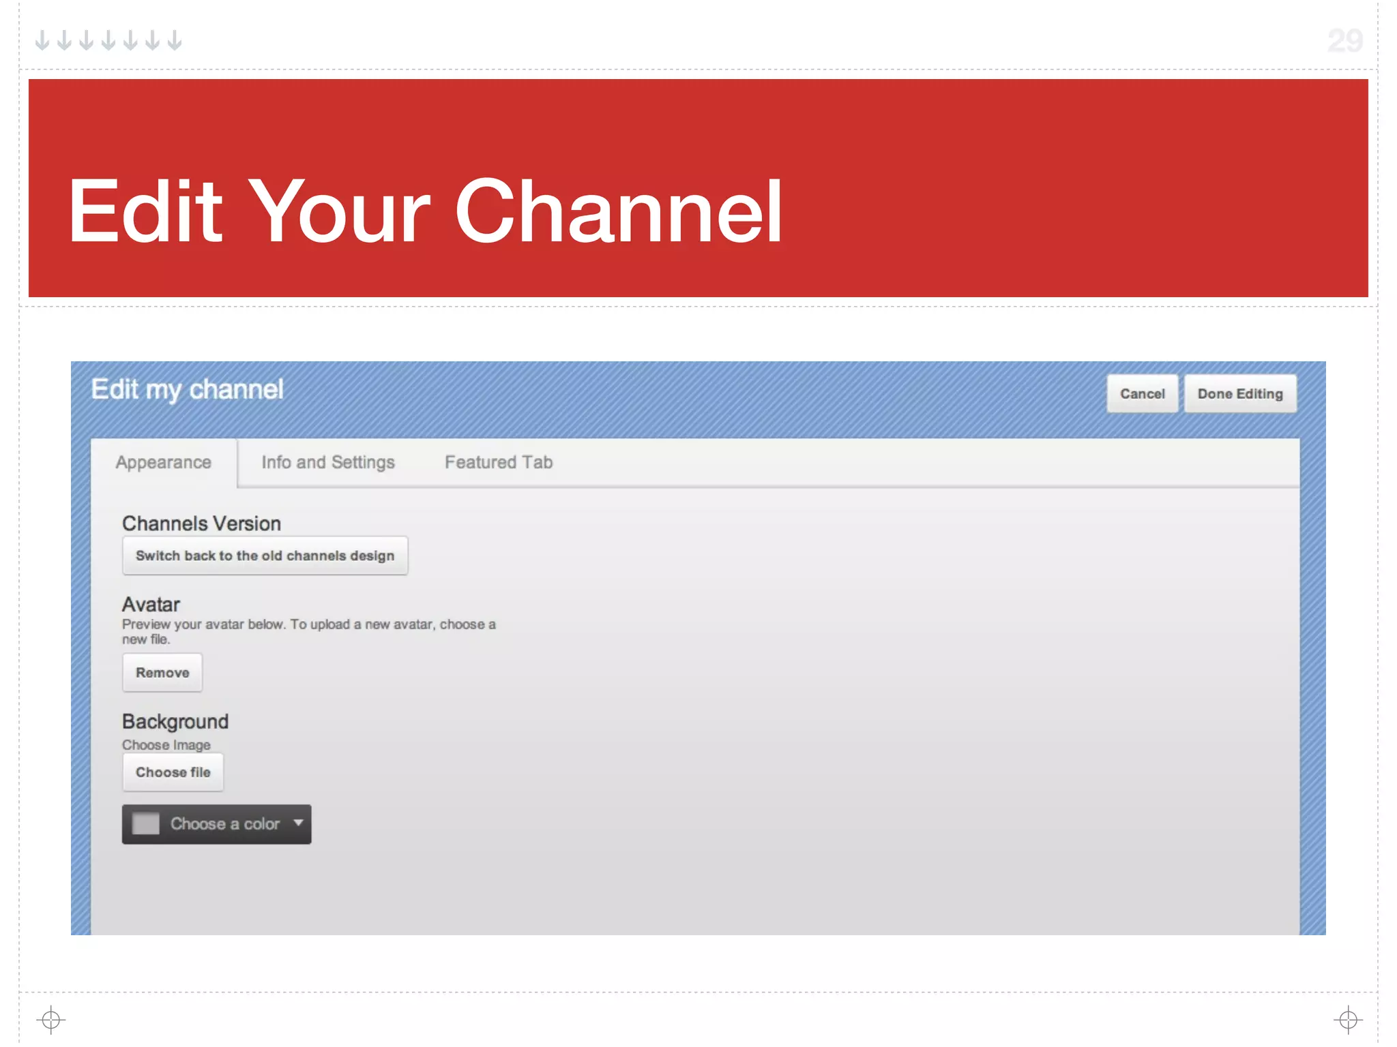Image resolution: width=1397 pixels, height=1047 pixels.
Task: Click the Edit my channel title
Action: point(187,390)
